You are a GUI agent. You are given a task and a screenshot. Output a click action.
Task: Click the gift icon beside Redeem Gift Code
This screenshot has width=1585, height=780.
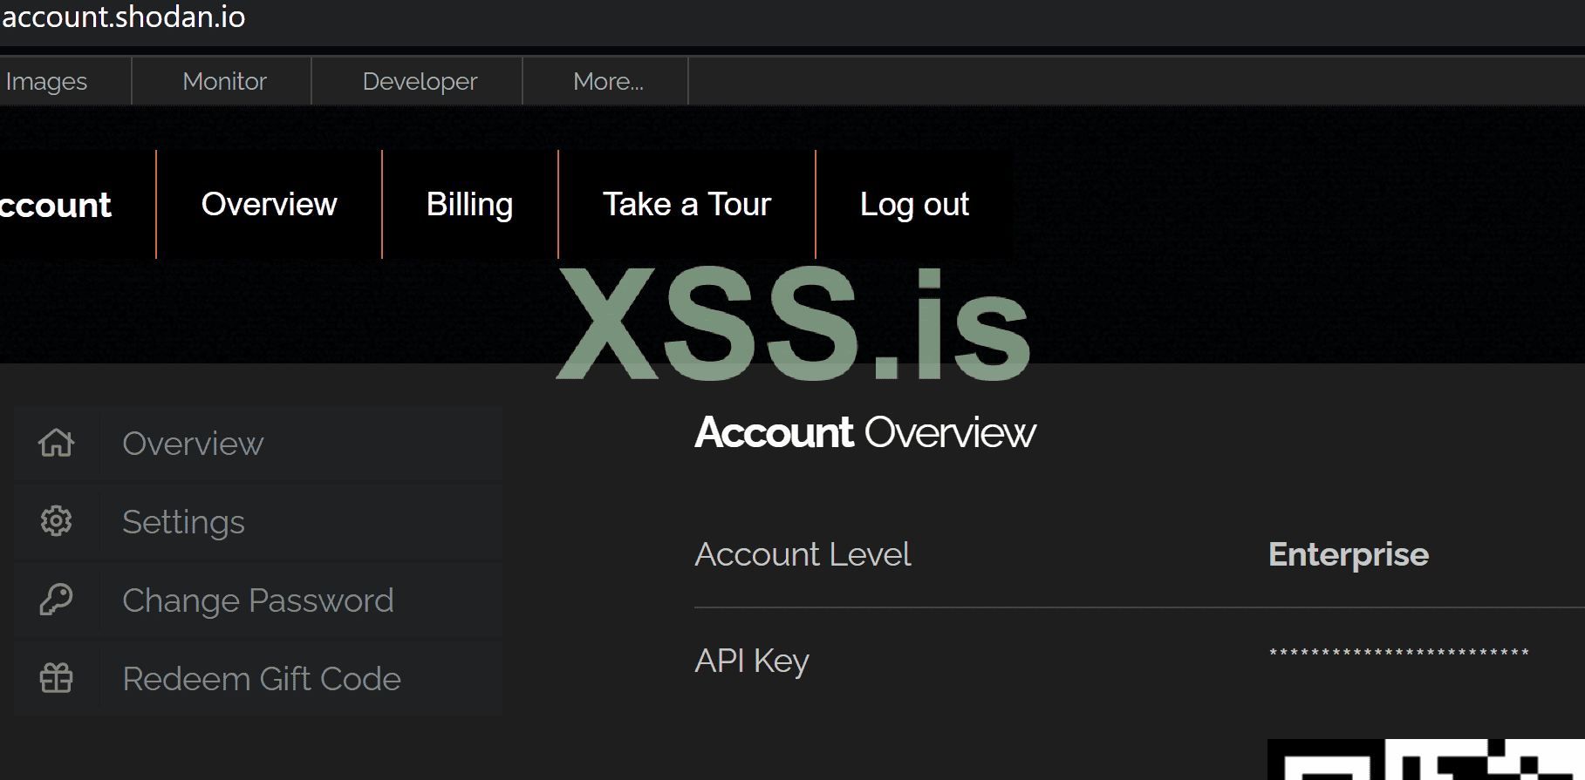pyautogui.click(x=57, y=678)
